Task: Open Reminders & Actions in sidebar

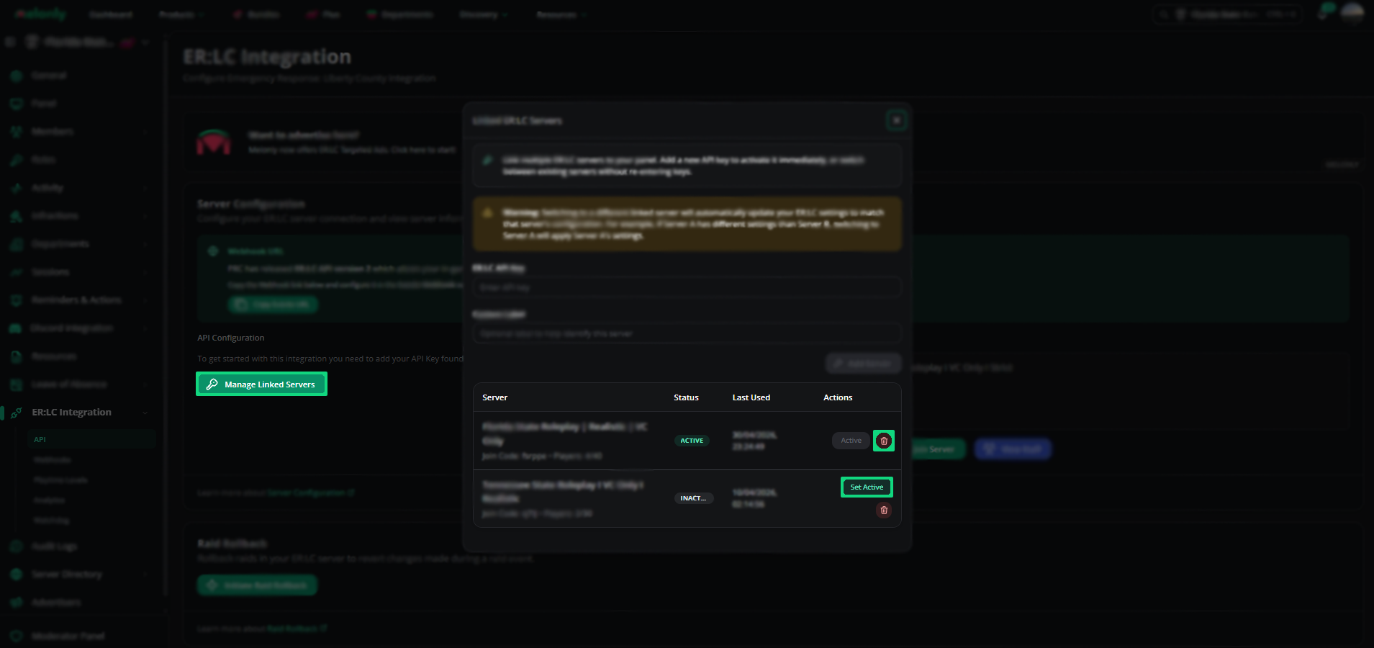Action: [x=76, y=300]
